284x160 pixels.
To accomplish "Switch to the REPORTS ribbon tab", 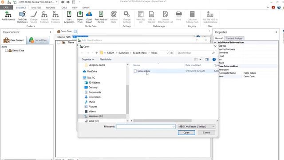I will pos(51,8).
